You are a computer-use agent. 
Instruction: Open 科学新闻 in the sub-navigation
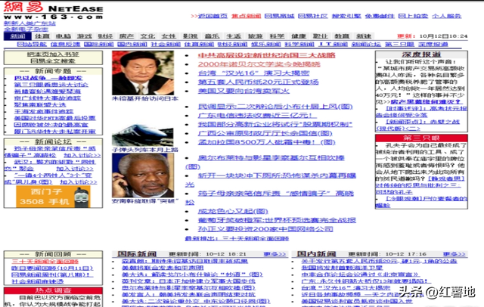click(x=299, y=45)
